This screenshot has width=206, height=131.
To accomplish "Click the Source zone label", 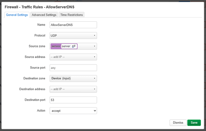I will (37, 46).
